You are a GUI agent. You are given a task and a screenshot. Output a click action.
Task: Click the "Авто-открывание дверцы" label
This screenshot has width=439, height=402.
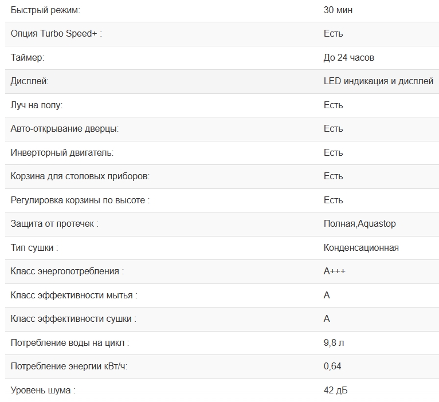(65, 129)
